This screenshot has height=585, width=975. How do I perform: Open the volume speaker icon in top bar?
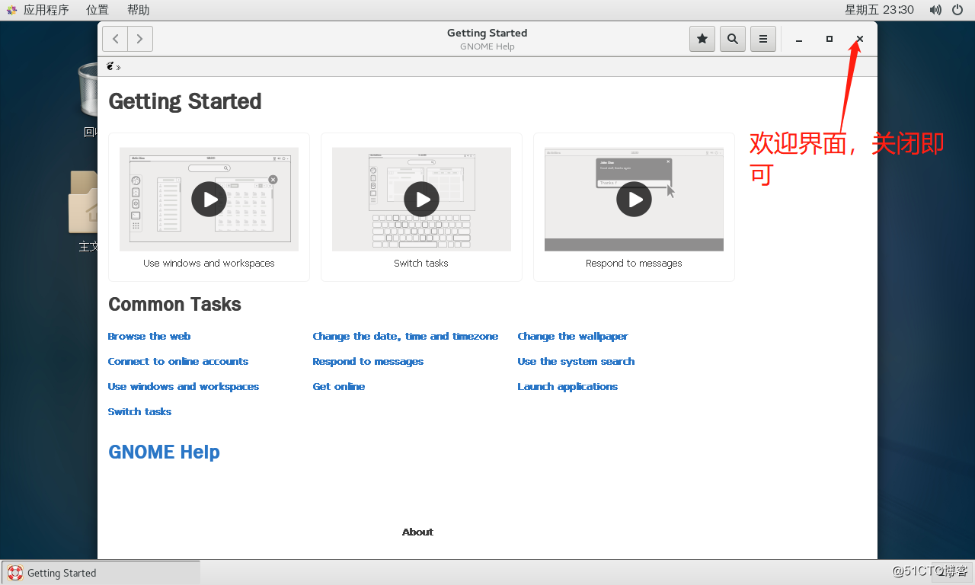pyautogui.click(x=935, y=10)
